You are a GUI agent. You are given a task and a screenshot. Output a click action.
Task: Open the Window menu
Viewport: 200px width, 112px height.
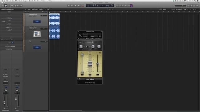click(x=43, y=1)
